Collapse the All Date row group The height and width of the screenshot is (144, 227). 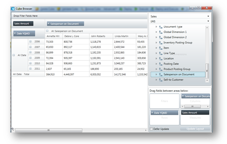[13, 55]
